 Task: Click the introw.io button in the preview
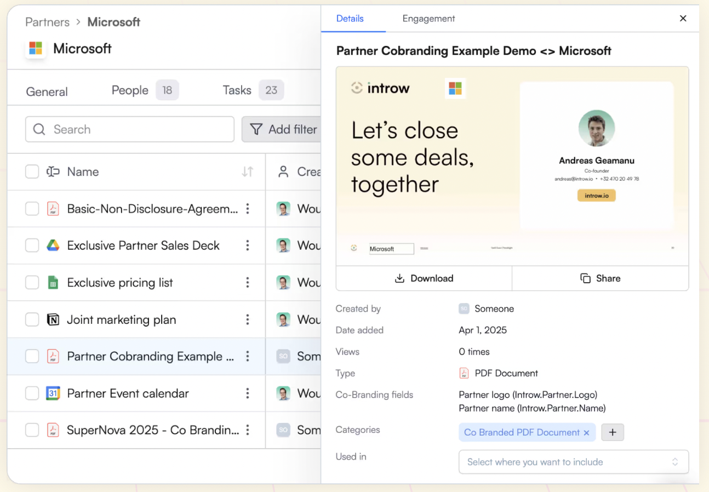pyautogui.click(x=597, y=195)
